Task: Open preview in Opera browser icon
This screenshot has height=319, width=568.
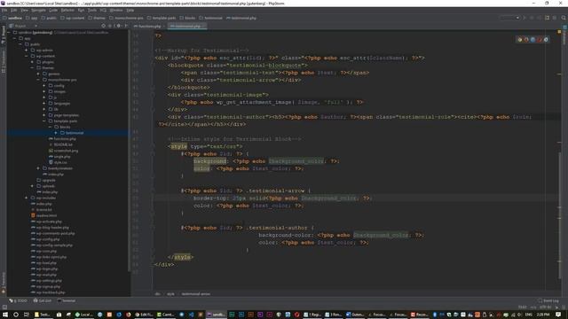Action: tap(540, 39)
